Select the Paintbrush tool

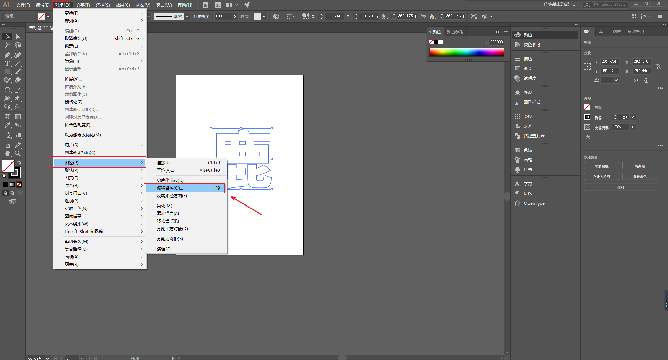point(18,72)
